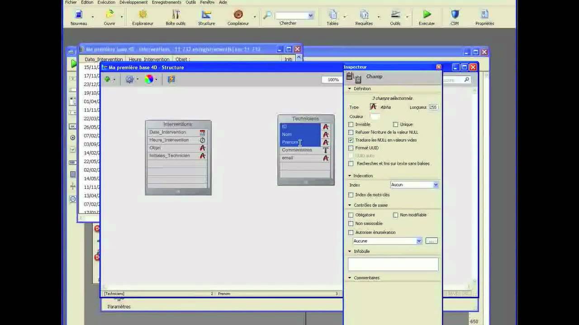Click the Alpha type icon in Inspecteur
Screen dimensions: 579x325
click(x=373, y=107)
